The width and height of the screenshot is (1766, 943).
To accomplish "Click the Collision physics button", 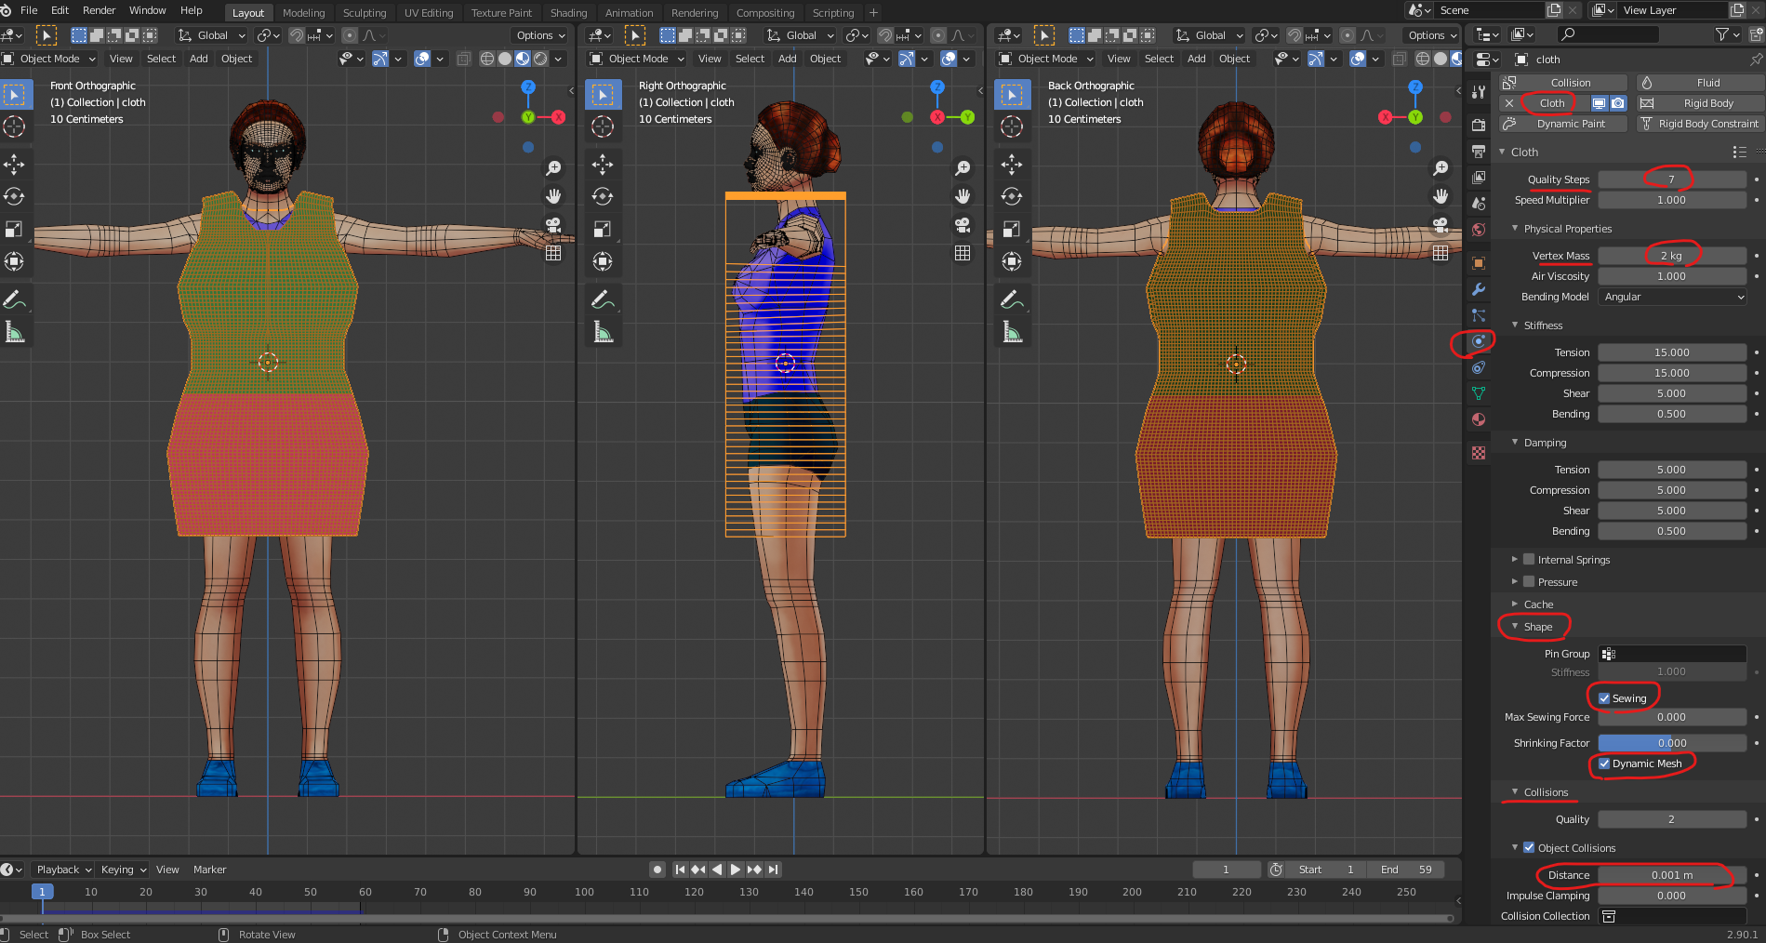I will pos(1570,83).
